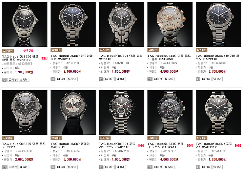
Task: Select the rose-gold CAT2050 watch thumbnail
Action: click(x=170, y=24)
